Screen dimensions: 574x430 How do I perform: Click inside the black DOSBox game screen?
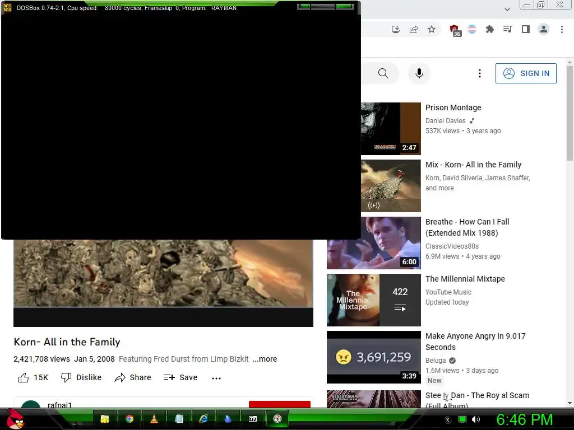point(181,127)
